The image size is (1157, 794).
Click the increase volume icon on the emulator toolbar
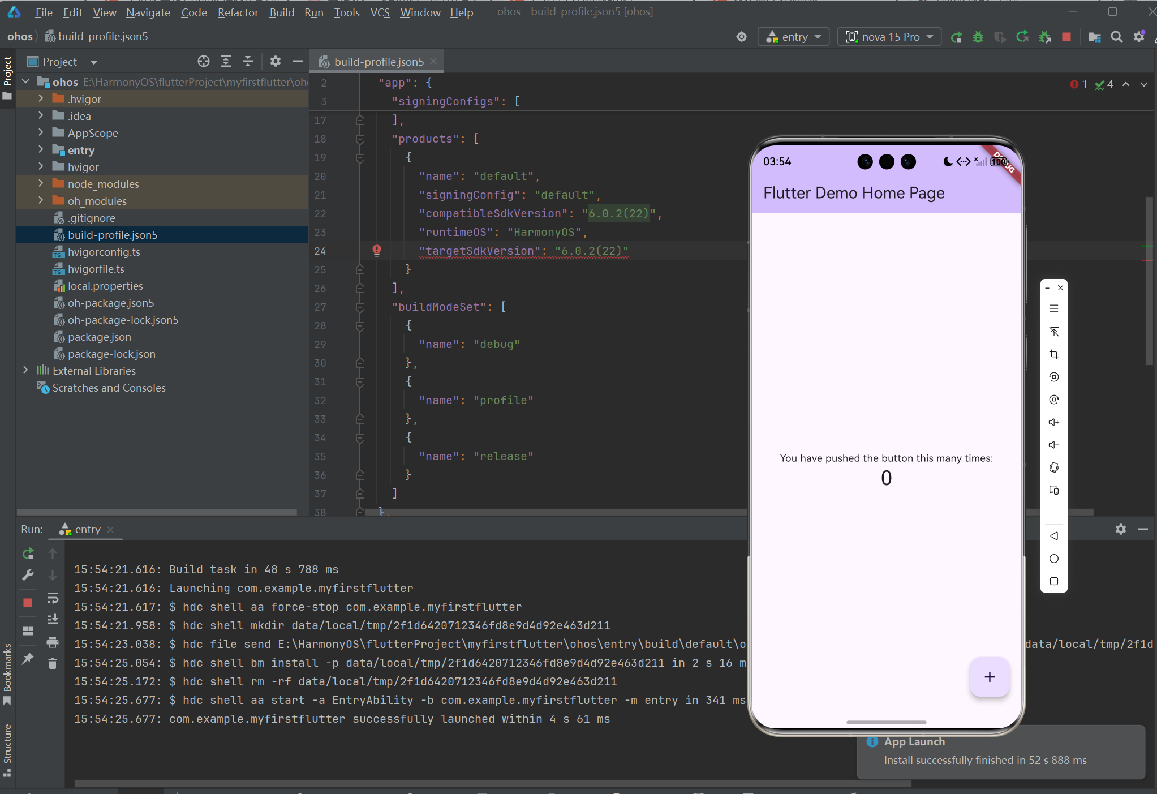[x=1053, y=422]
